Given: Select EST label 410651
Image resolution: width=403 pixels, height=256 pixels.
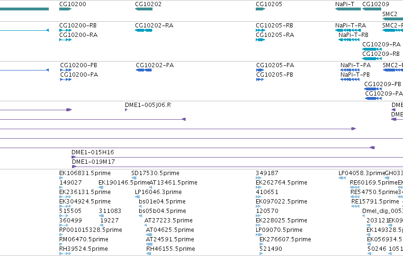Looking at the screenshot, I should pyautogui.click(x=267, y=192).
